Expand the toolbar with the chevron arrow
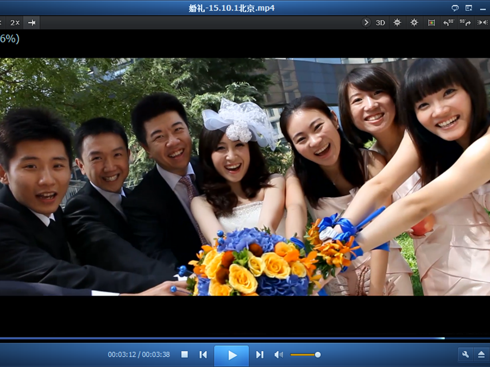The image size is (490, 367). point(366,22)
